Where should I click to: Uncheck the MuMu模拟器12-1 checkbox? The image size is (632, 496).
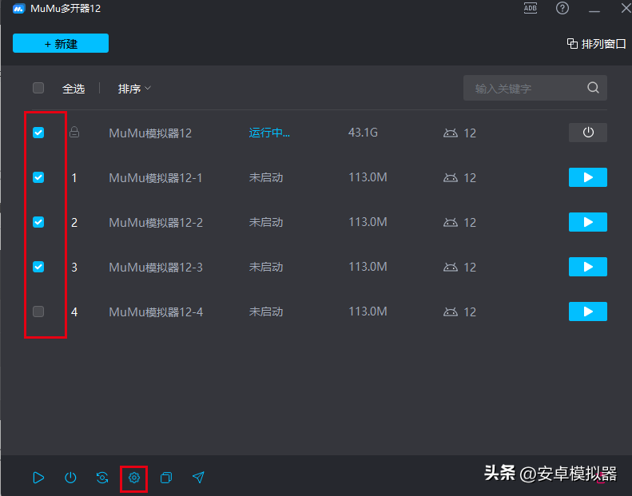[38, 177]
